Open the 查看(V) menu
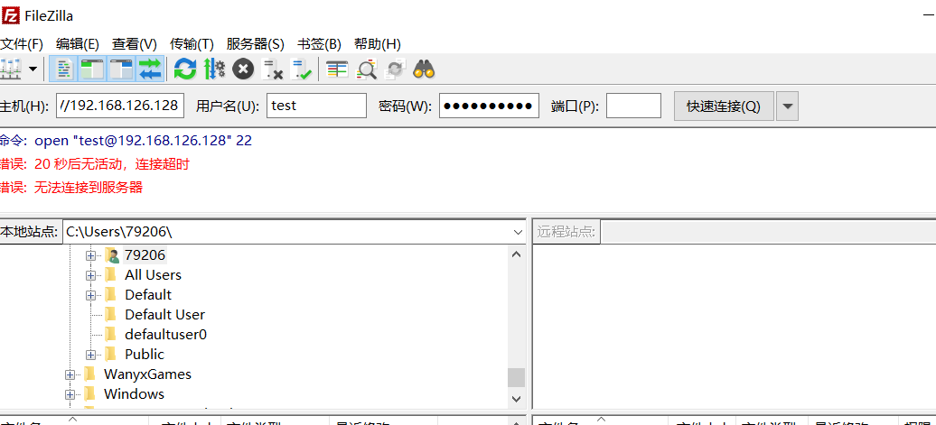Viewport: 936px width, 425px height. [x=135, y=43]
